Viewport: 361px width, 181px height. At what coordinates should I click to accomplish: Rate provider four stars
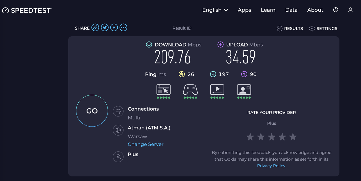(282, 137)
